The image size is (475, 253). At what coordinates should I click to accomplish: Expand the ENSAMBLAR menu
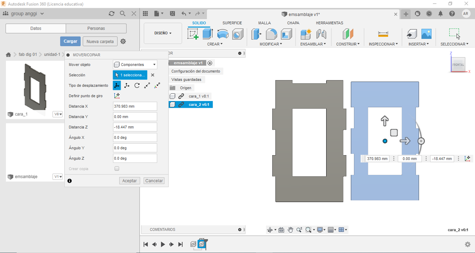(313, 44)
